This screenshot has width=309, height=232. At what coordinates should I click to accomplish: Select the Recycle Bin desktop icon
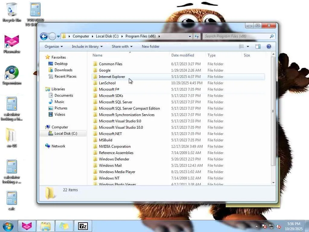point(12,12)
